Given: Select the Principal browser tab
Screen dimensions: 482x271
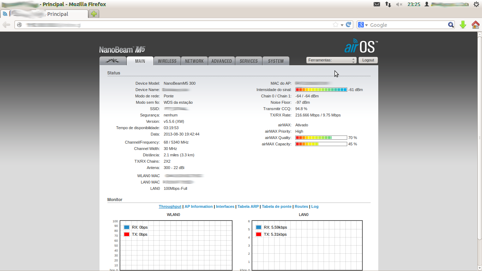Looking at the screenshot, I should (44, 14).
